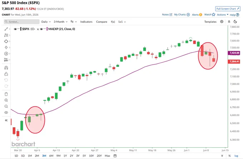Open the 1x1 grid layout dropdown
The width and height of the screenshot is (243, 159).
tap(122, 22)
